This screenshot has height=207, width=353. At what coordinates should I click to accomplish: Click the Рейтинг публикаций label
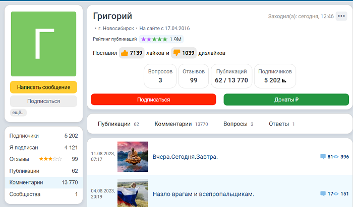click(115, 39)
